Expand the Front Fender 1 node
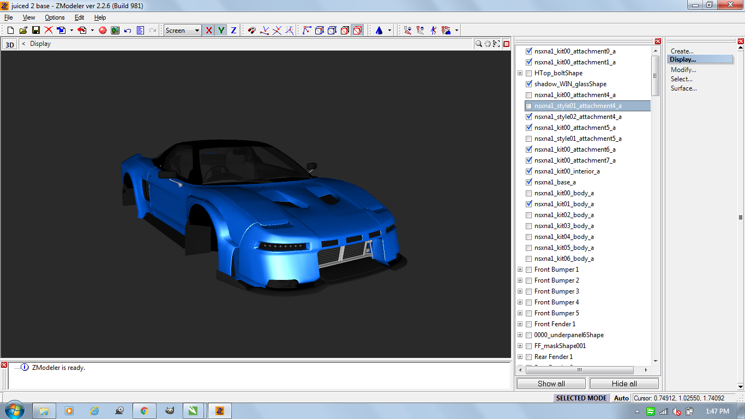745x419 pixels. click(x=520, y=324)
